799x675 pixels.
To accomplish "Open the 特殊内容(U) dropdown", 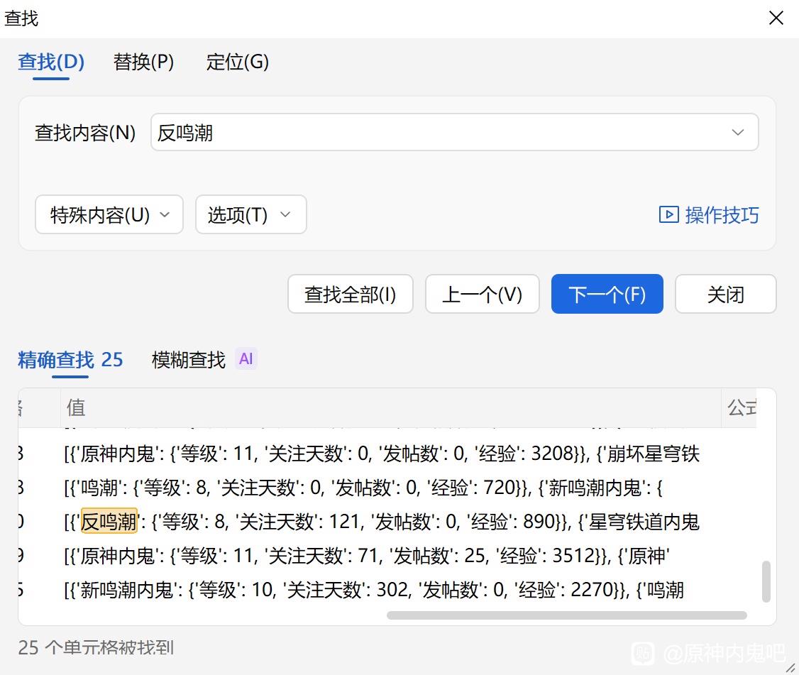I will tap(109, 215).
